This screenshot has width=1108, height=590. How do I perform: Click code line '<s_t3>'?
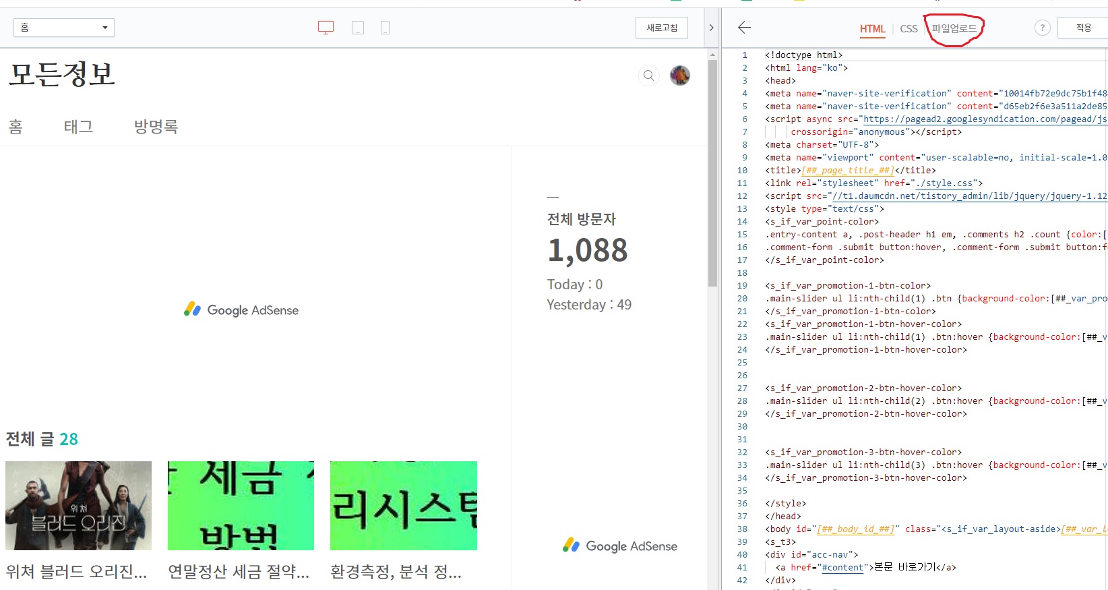click(x=780, y=542)
